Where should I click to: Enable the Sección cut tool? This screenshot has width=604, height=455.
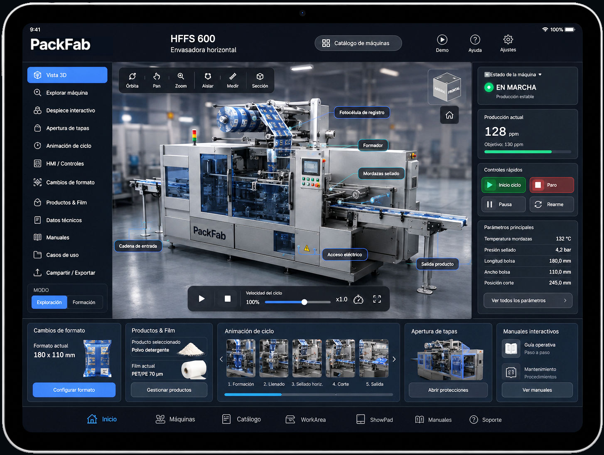(260, 80)
